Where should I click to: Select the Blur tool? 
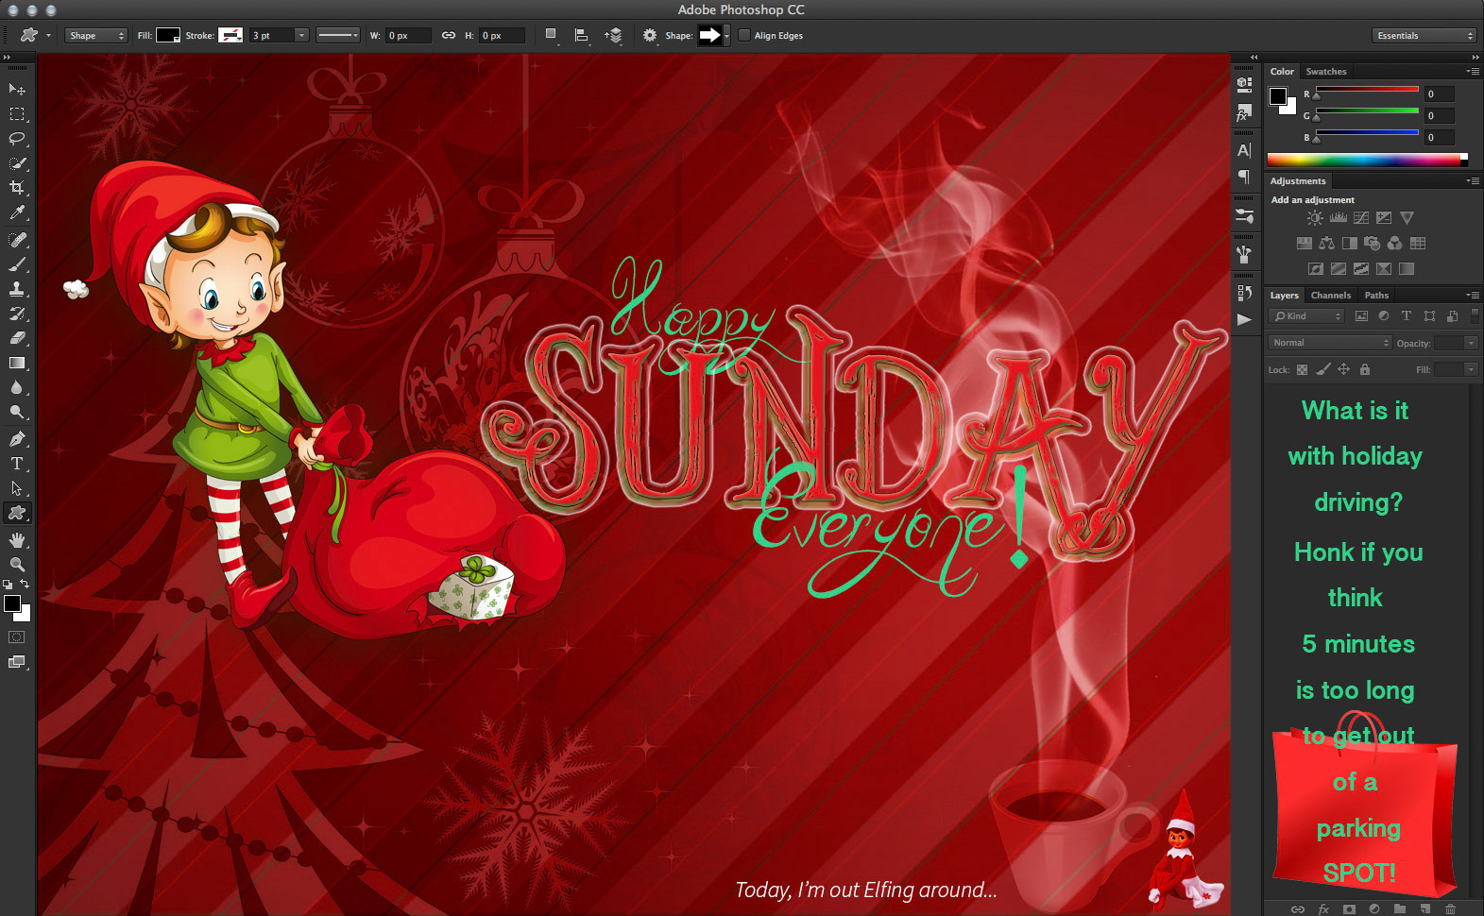(17, 387)
